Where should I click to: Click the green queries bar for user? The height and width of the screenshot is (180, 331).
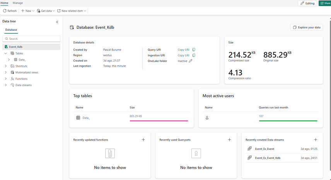point(288,121)
